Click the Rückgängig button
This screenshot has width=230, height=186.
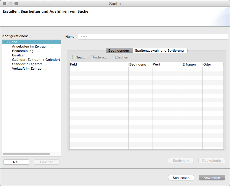(212, 161)
